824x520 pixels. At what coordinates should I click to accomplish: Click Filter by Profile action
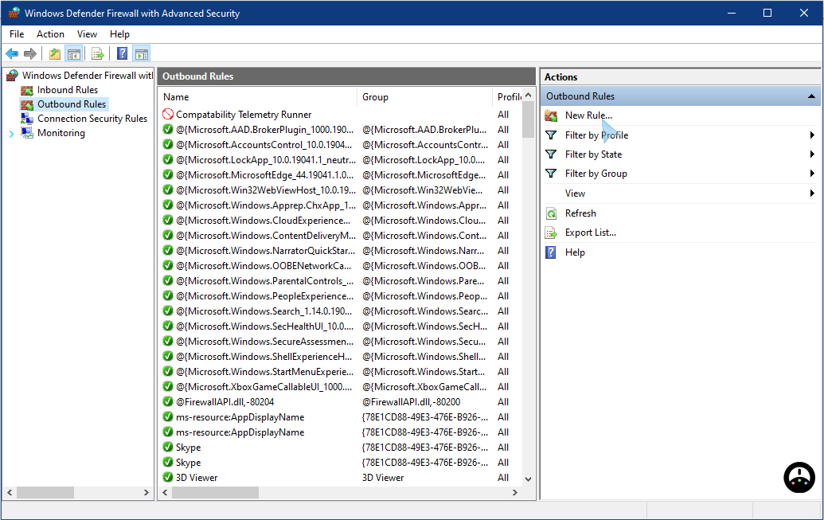(596, 135)
